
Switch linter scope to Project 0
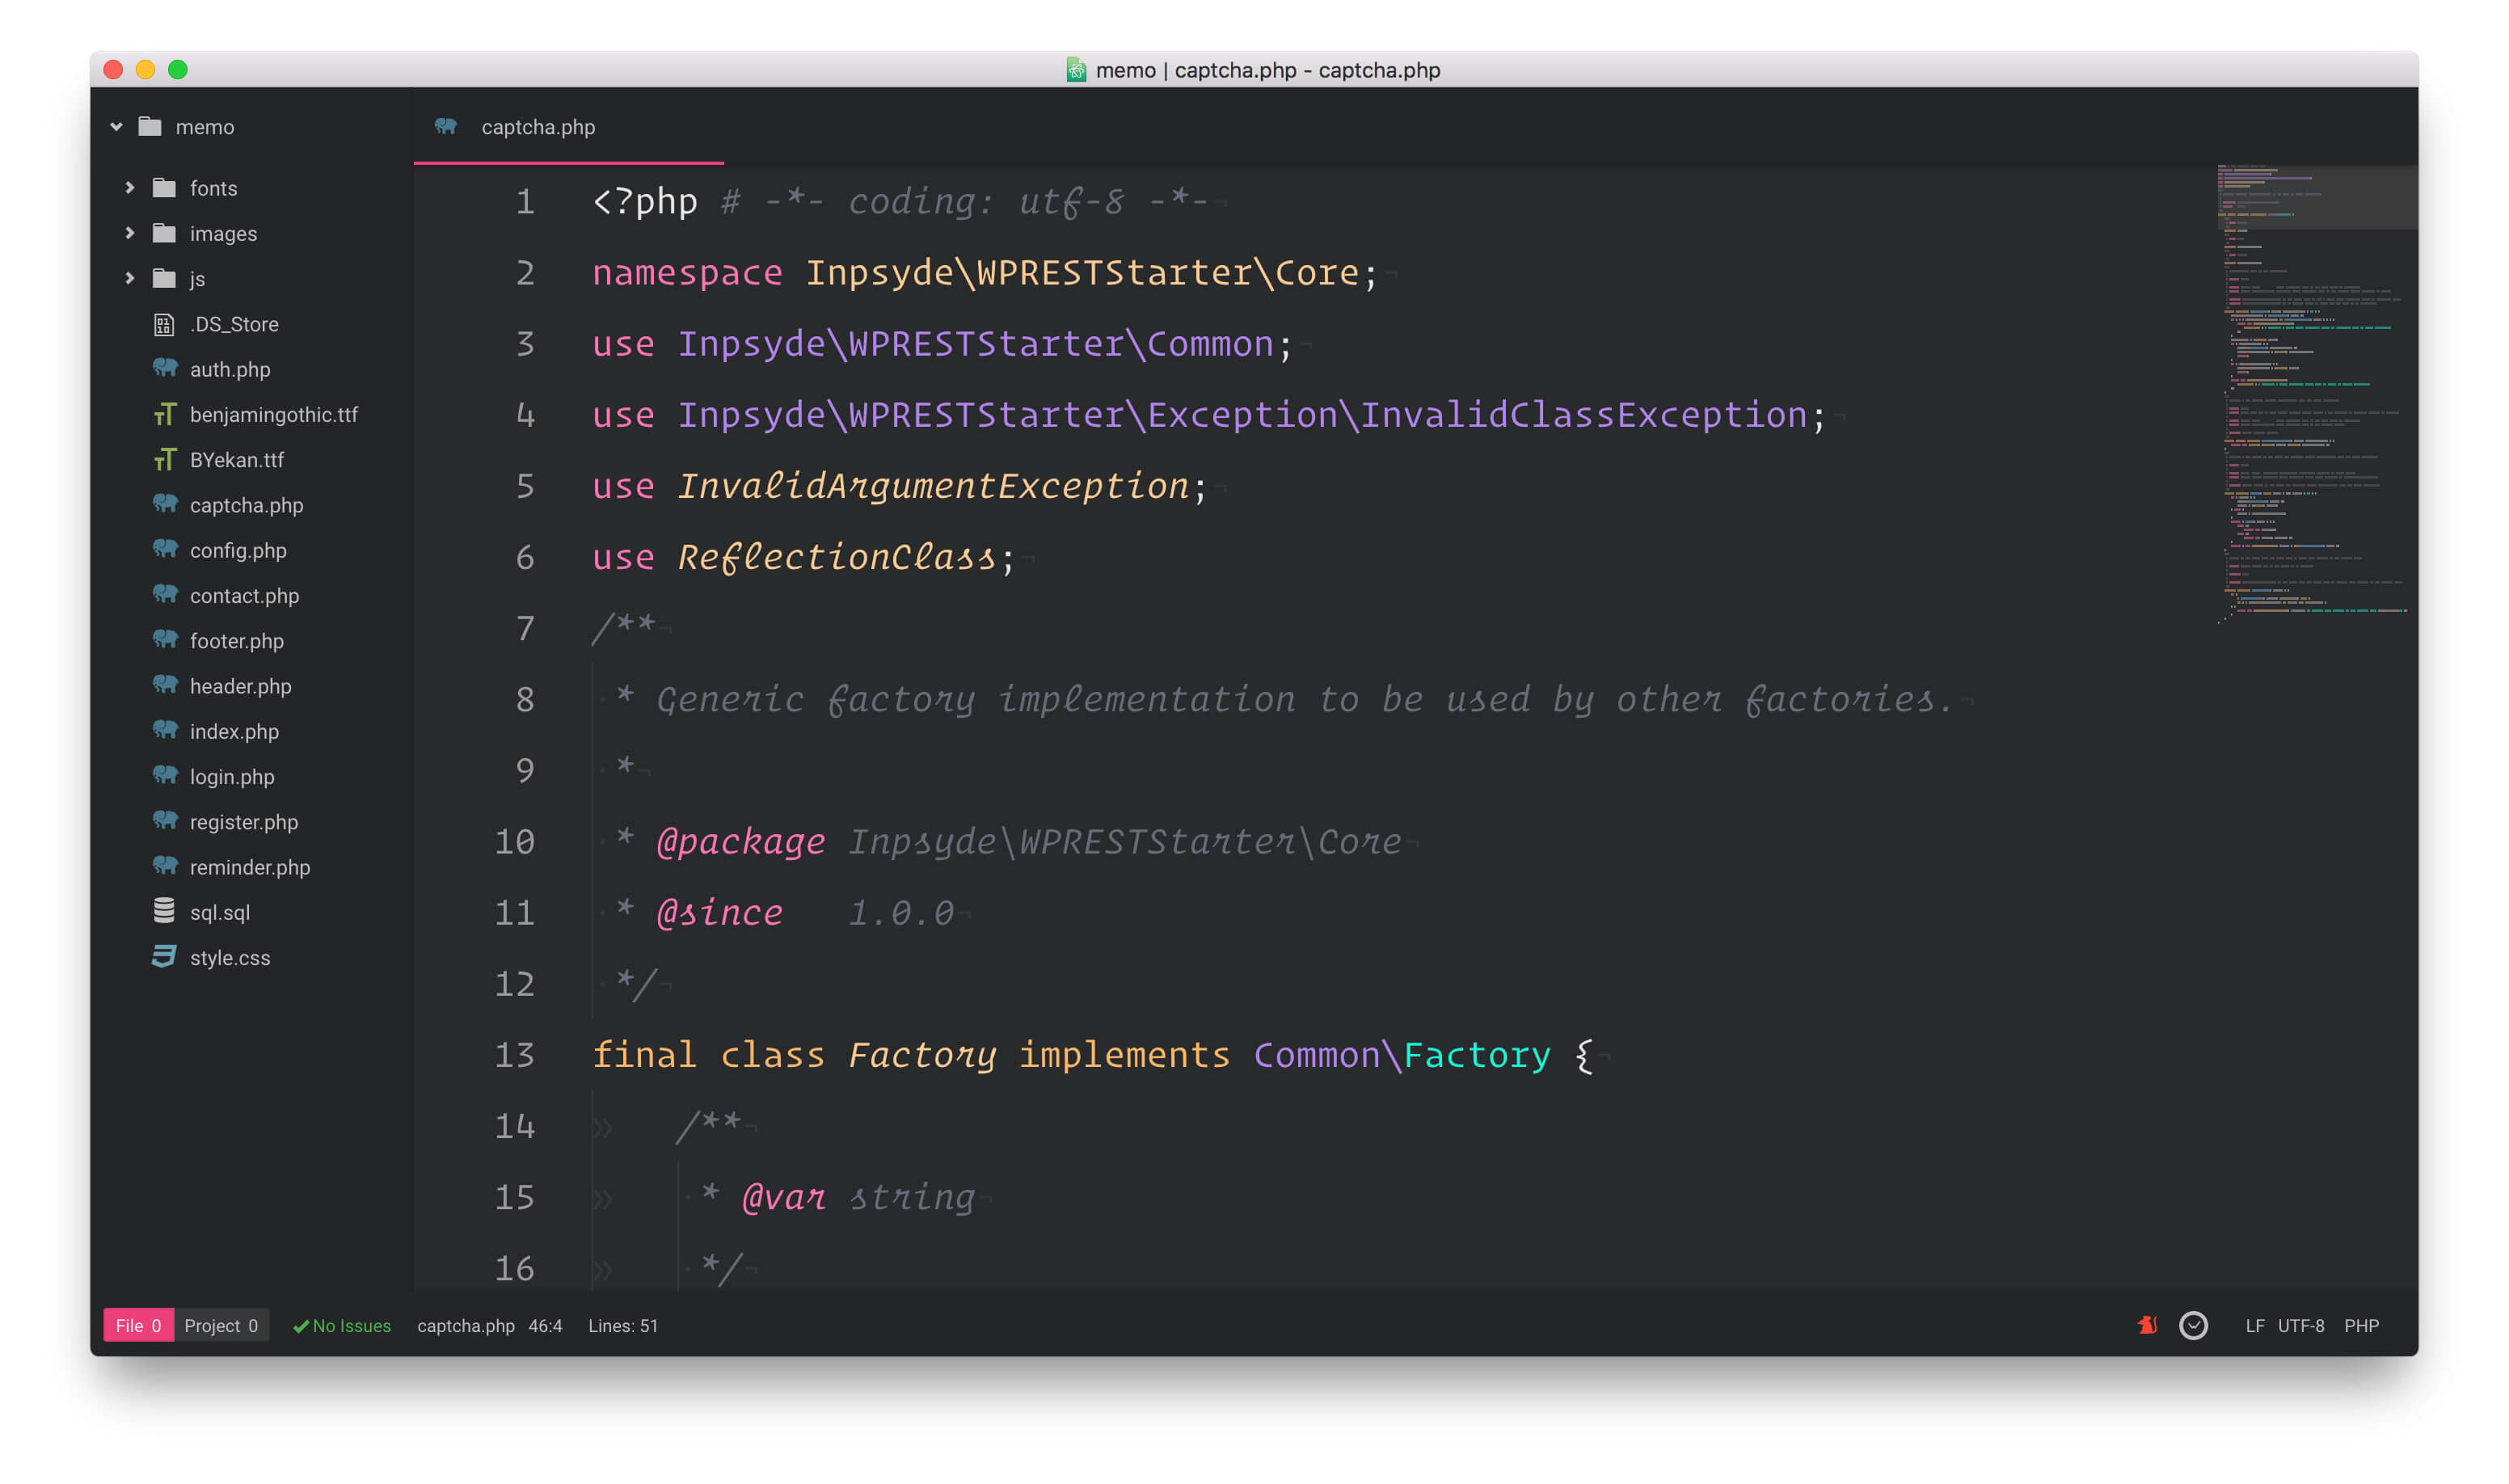point(221,1325)
